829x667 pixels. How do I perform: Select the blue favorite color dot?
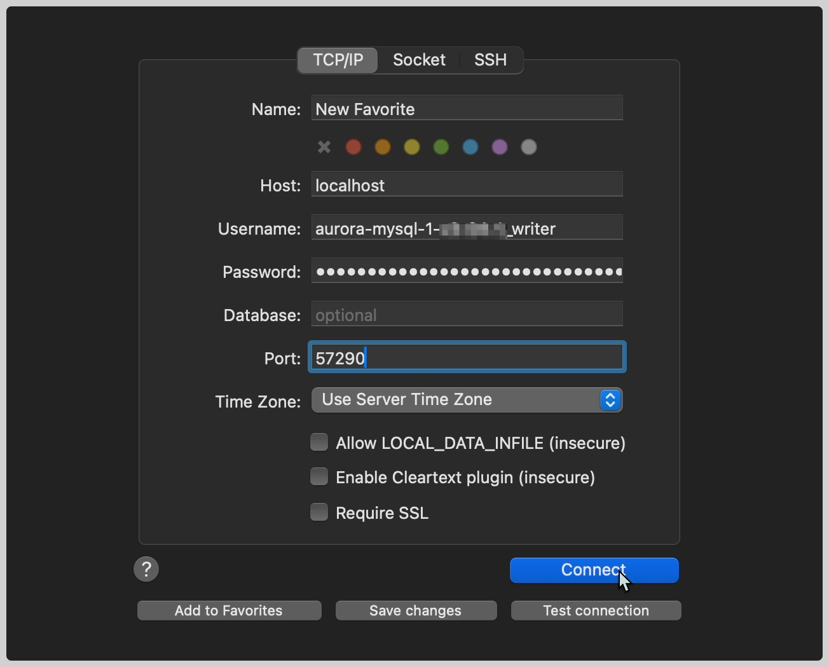coord(470,147)
